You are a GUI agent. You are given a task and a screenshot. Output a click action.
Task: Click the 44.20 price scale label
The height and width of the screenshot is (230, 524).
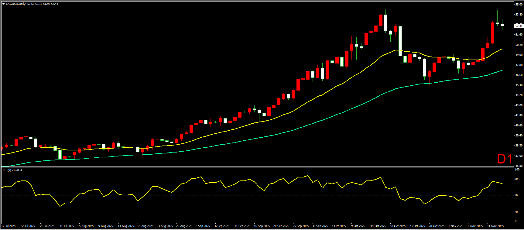coord(519,95)
